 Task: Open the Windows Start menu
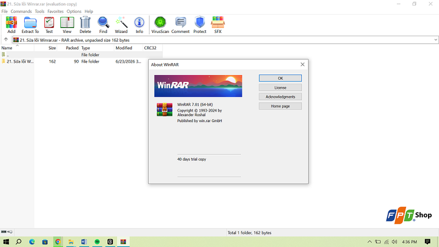coord(6,242)
